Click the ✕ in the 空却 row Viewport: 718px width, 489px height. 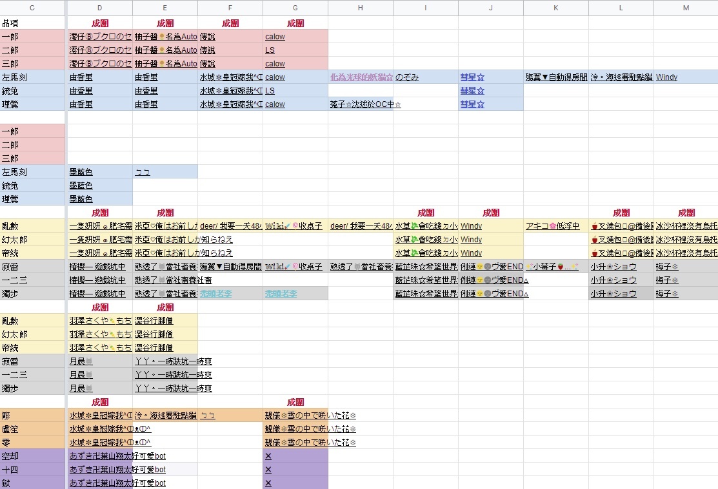pos(268,456)
